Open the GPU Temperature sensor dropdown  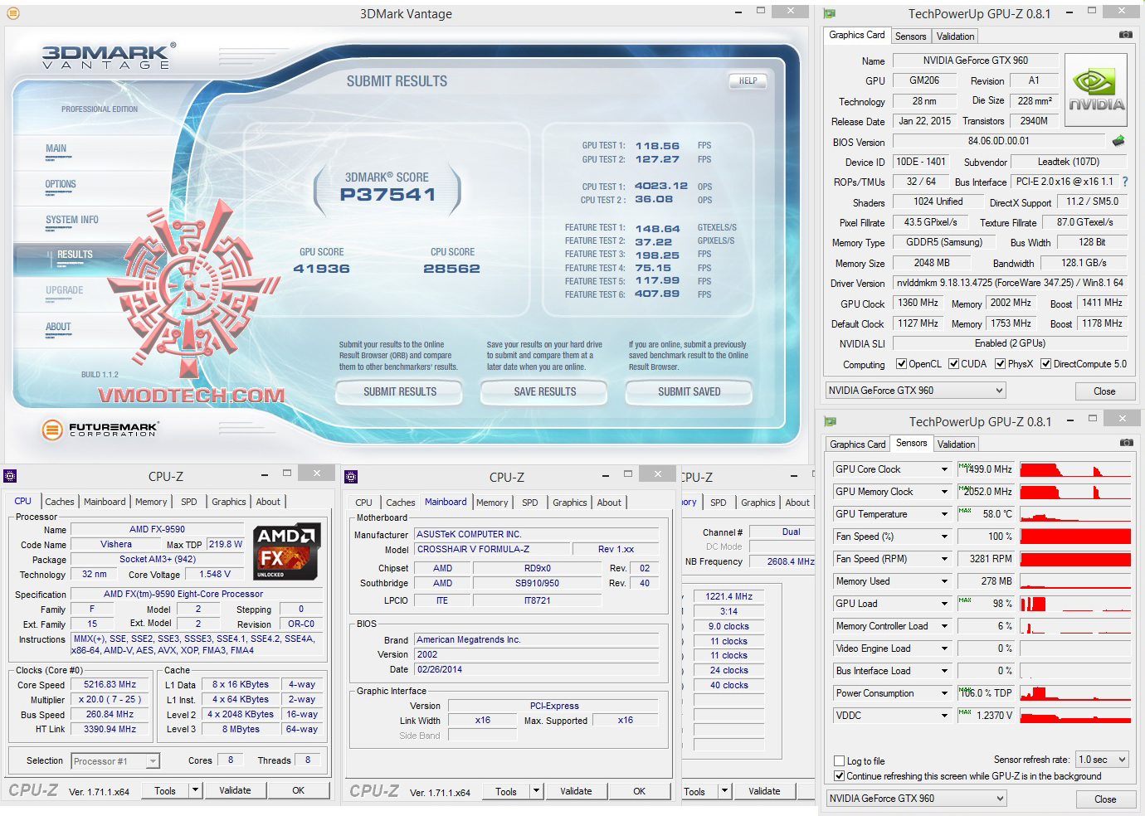point(944,514)
